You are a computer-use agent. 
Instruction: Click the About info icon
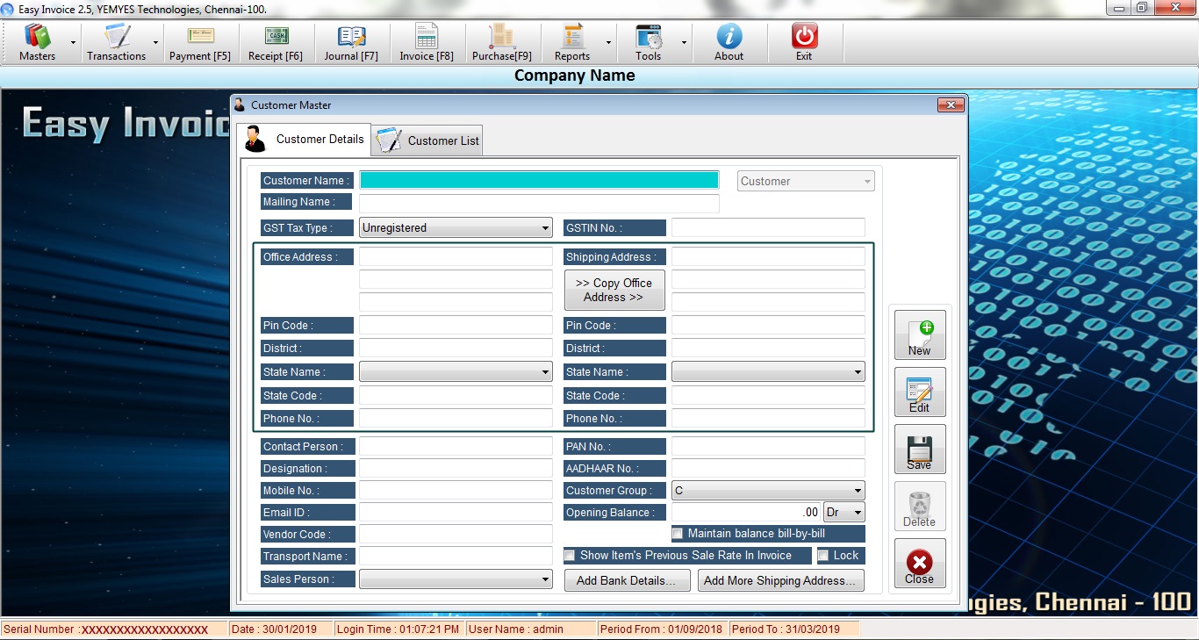click(x=729, y=42)
